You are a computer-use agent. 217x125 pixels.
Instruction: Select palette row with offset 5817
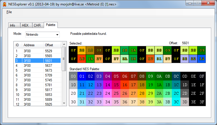[x=38, y=90]
